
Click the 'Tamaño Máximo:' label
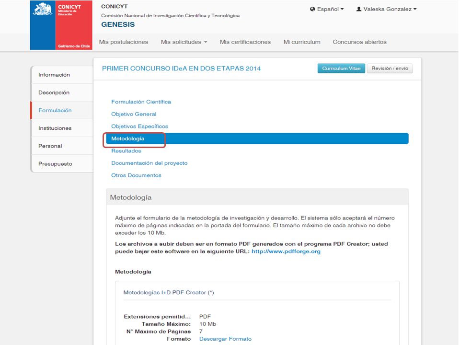166,324
